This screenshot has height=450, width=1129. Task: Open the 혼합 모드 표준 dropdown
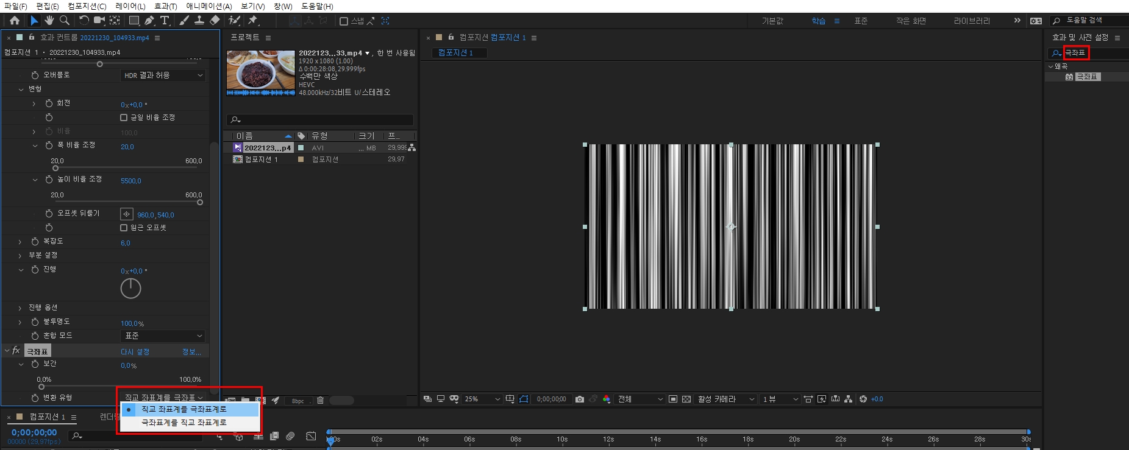pyautogui.click(x=163, y=336)
